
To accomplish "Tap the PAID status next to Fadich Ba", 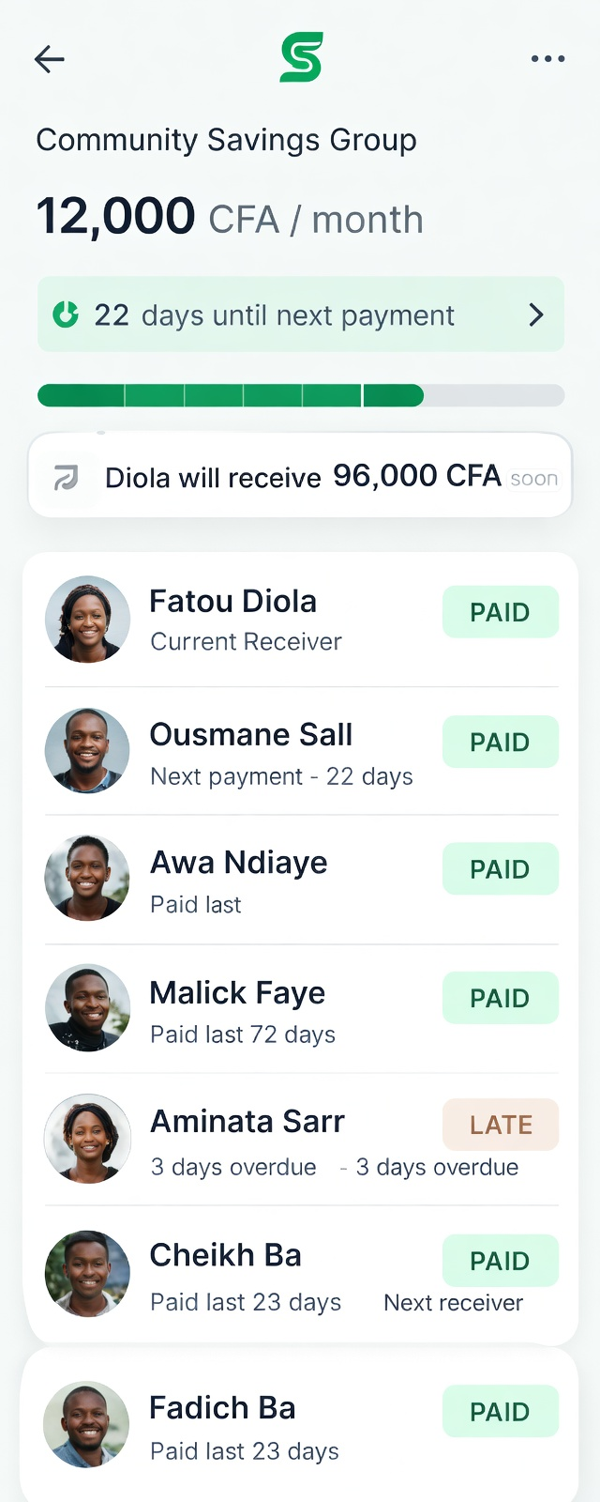I will tap(501, 1411).
